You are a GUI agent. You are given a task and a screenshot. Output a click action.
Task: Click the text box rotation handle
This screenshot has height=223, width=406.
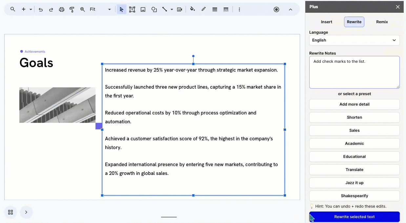pyautogui.click(x=193, y=56)
